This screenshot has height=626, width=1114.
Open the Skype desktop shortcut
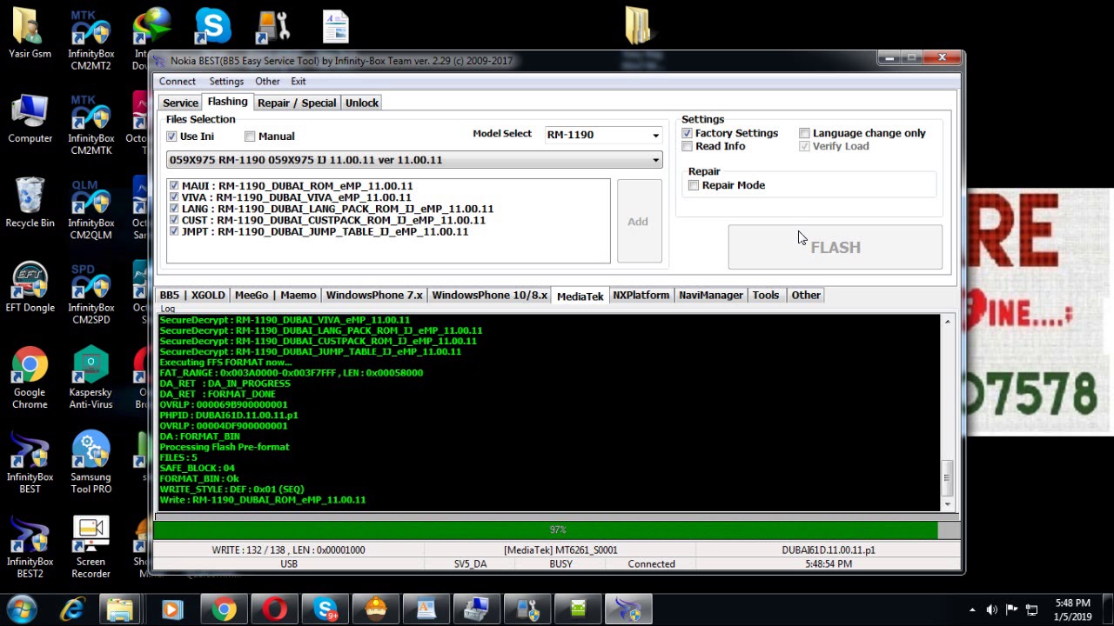(x=212, y=26)
